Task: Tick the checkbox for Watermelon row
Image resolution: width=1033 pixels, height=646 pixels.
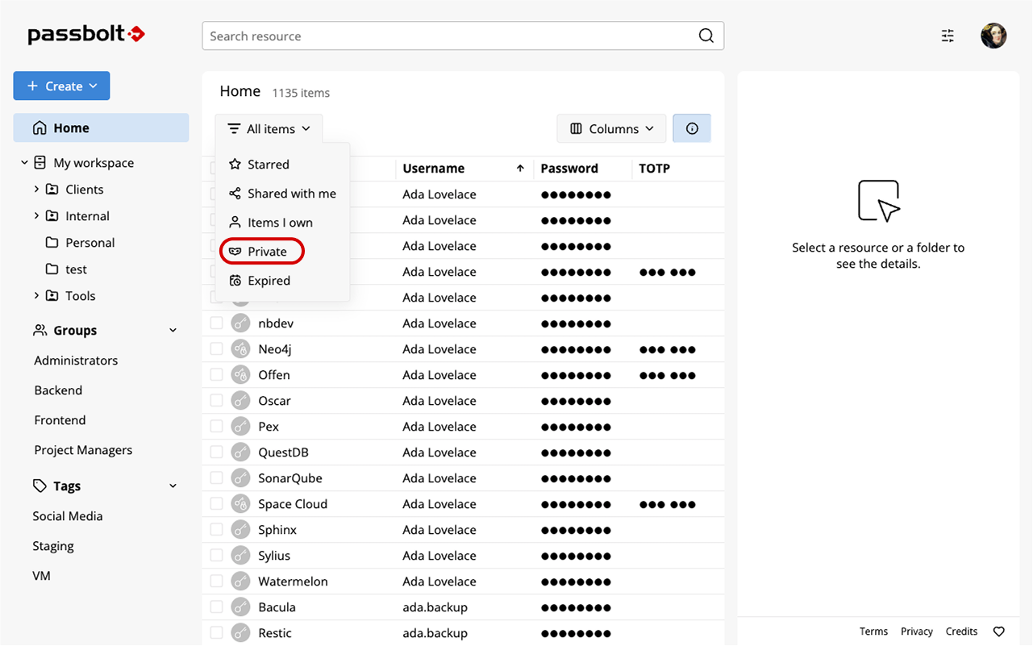Action: click(216, 581)
